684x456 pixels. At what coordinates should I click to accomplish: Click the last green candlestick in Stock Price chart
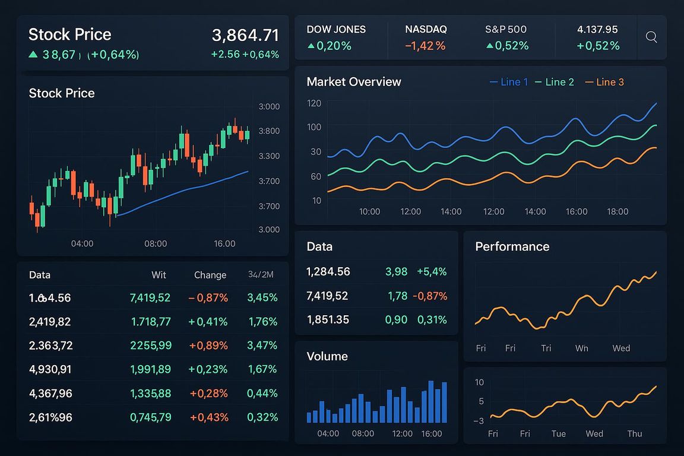coord(247,134)
